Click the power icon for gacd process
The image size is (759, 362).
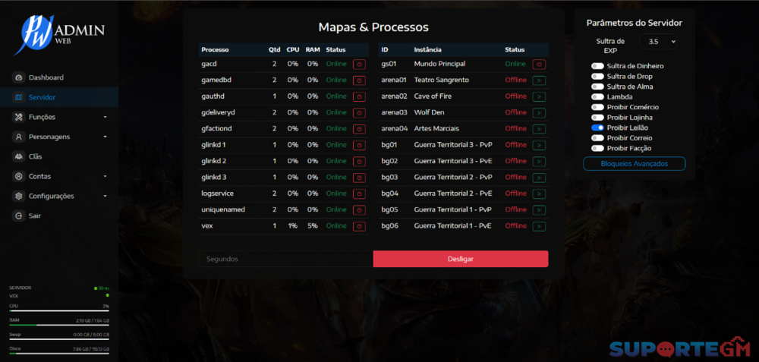pyautogui.click(x=359, y=65)
